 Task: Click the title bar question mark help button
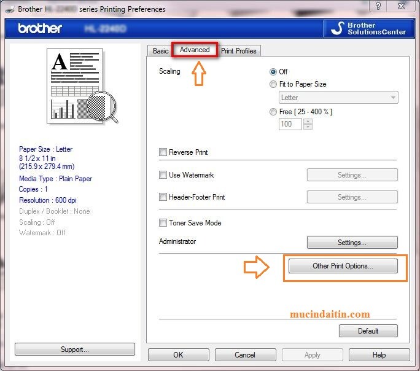pos(378,6)
